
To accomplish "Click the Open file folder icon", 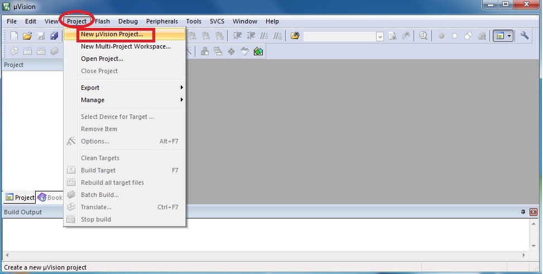I will 27,36.
